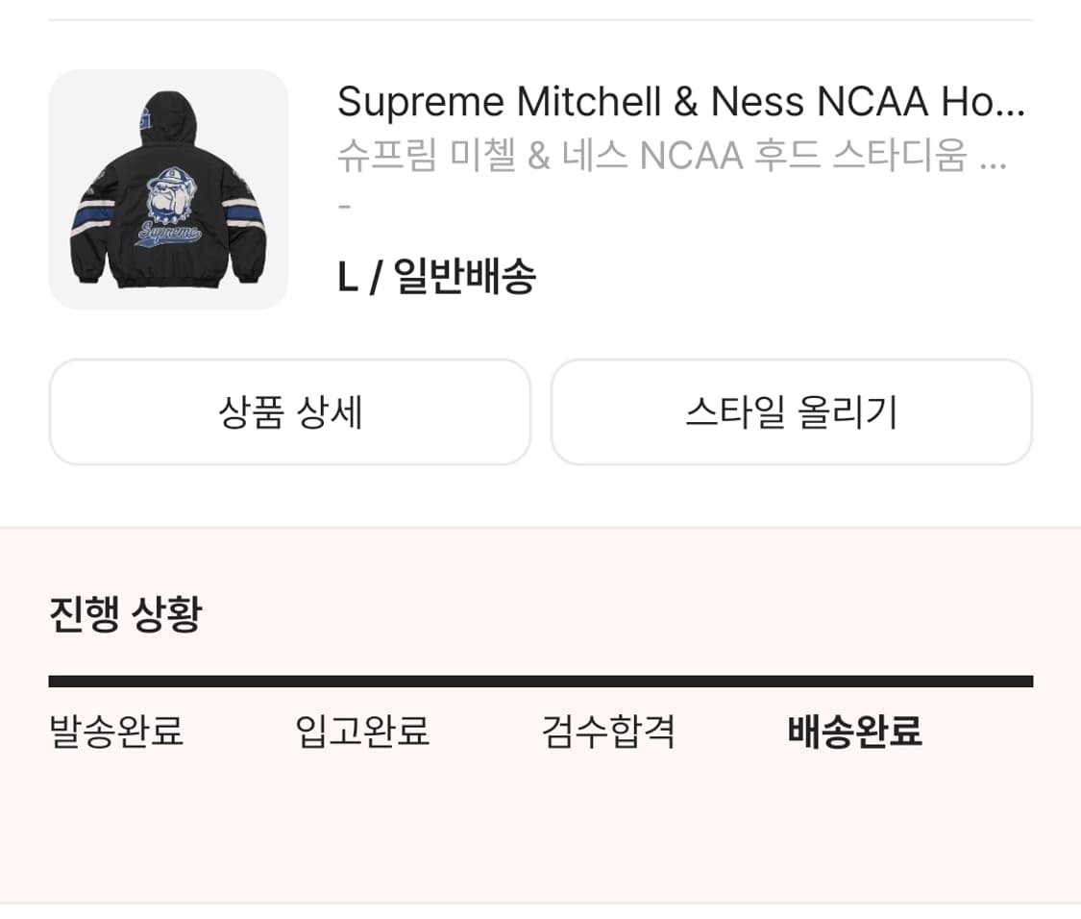Tap the divider line above product info

tap(540, 16)
